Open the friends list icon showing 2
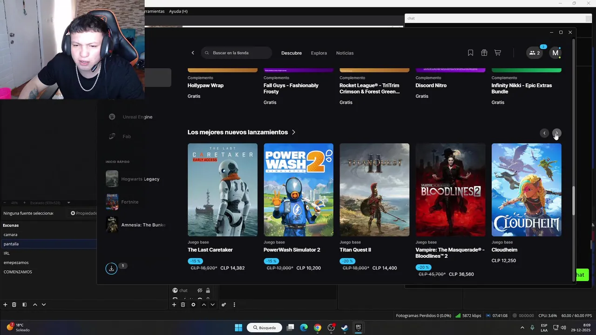The height and width of the screenshot is (335, 596). point(535,53)
